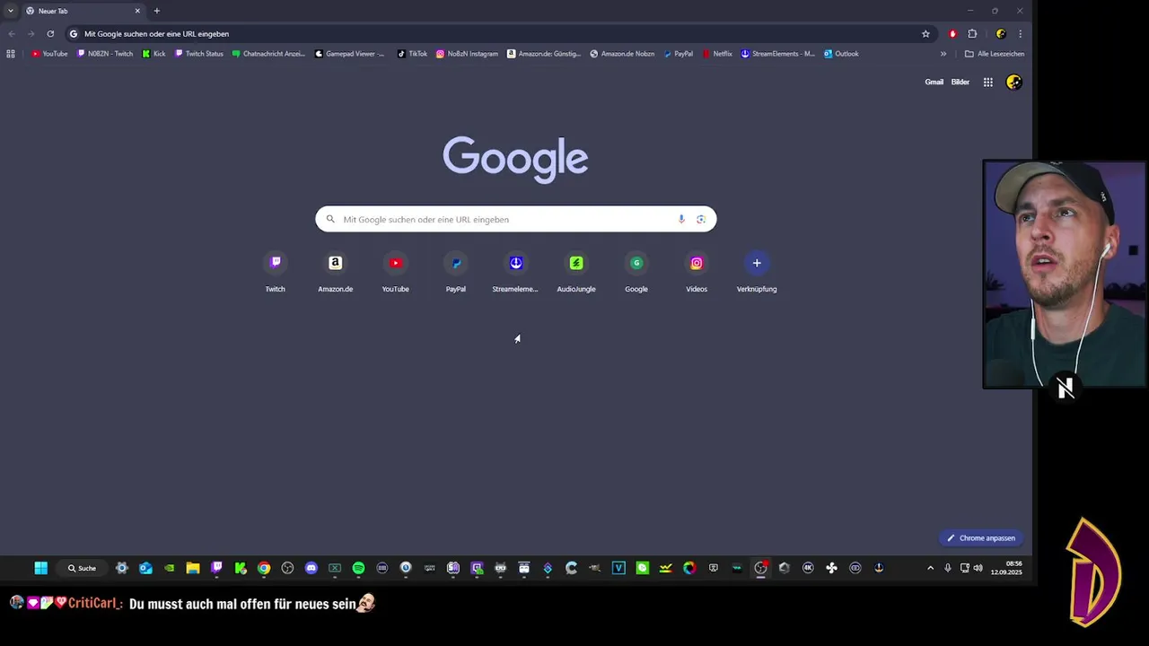Open Google Lens image search icon

[701, 219]
